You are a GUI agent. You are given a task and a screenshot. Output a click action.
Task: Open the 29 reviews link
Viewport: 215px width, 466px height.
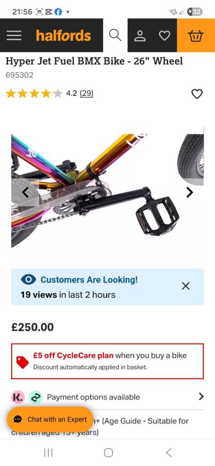pyautogui.click(x=87, y=93)
